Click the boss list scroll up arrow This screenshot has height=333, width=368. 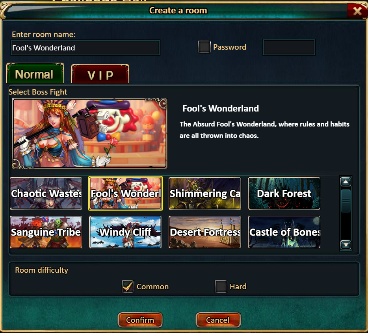(346, 182)
